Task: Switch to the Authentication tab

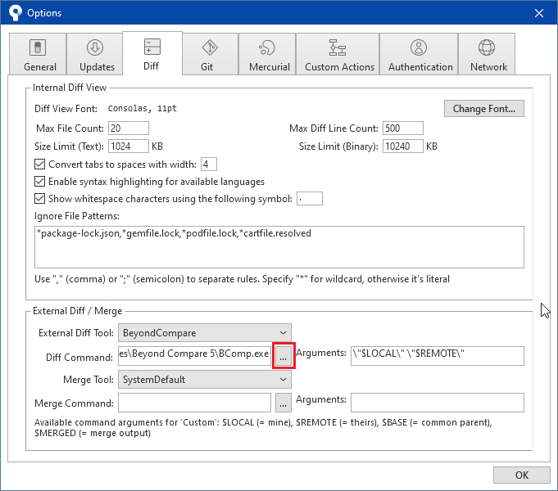Action: 419,54
